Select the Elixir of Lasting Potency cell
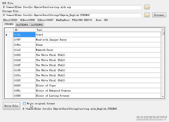 pos(98,96)
